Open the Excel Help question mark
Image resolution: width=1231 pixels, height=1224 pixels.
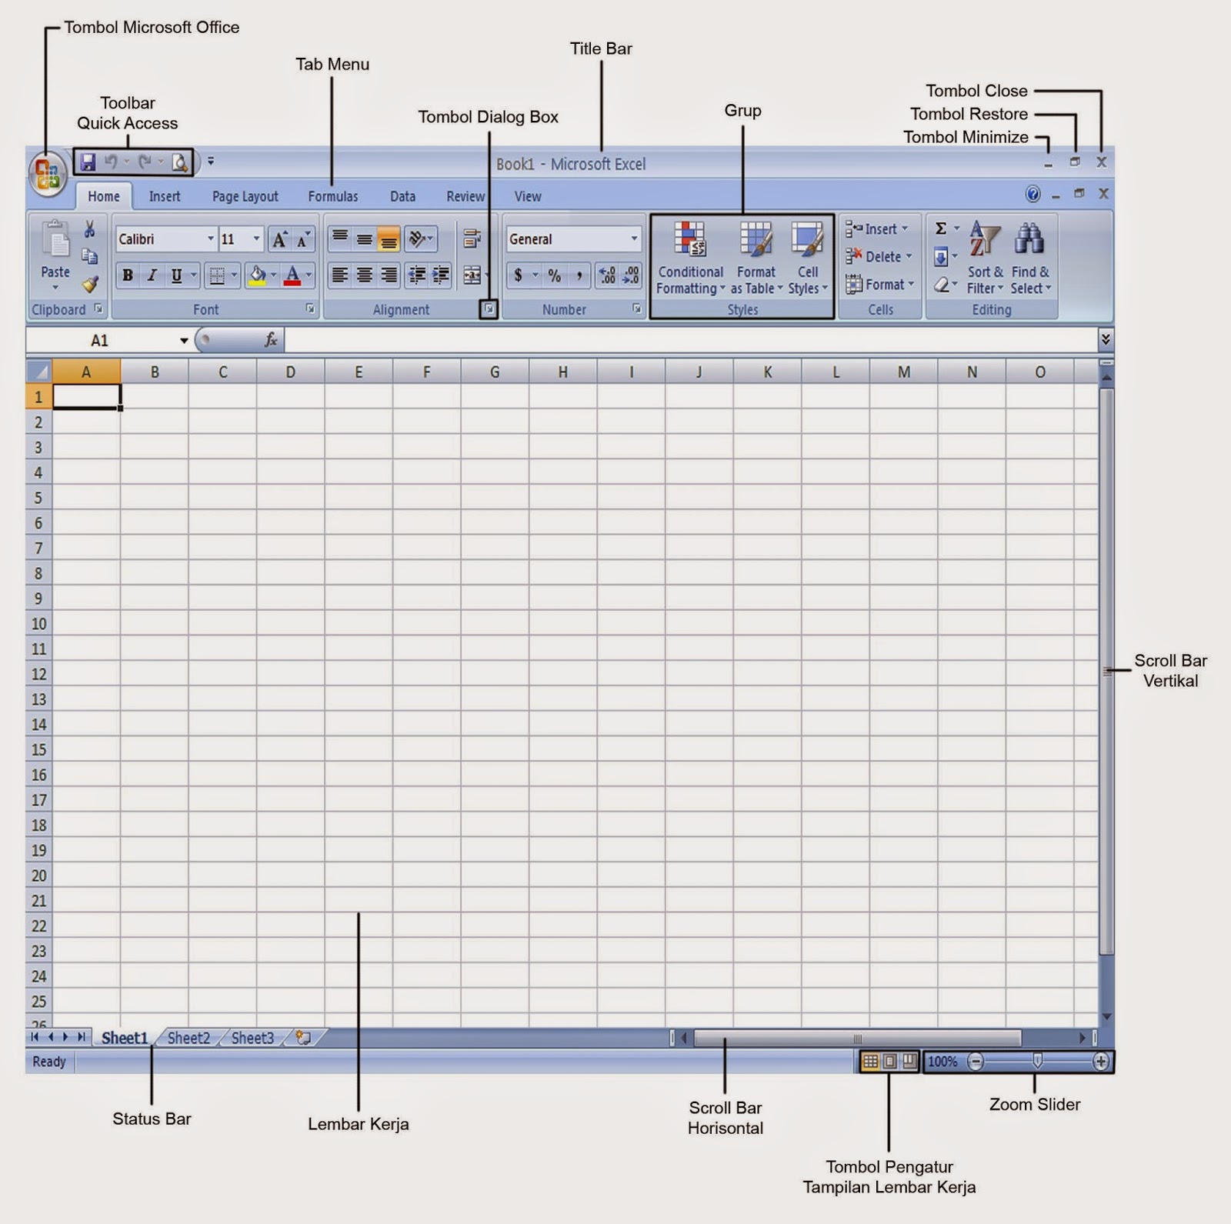point(1033,194)
